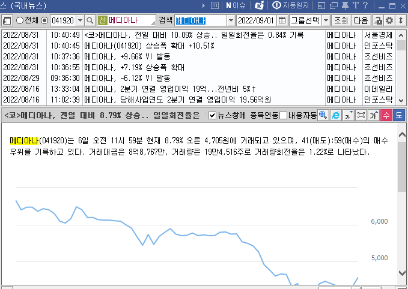
Task: Click the 6,000 price axis label
Action: (x=379, y=221)
